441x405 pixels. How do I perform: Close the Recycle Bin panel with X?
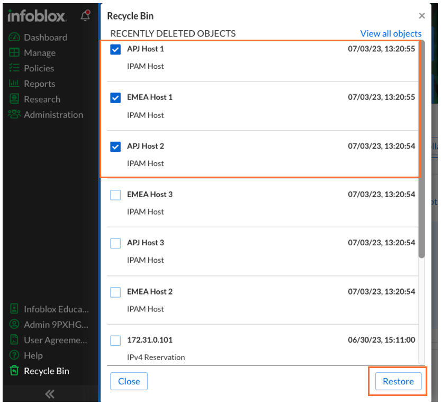click(x=421, y=16)
